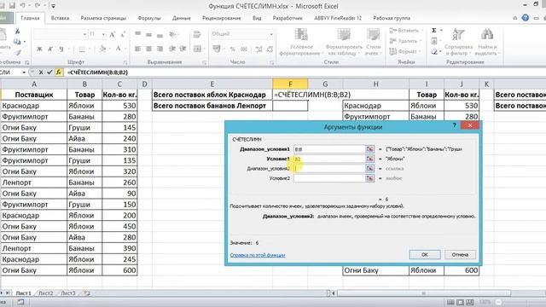Open the Вставка ribbon tab

(60, 18)
